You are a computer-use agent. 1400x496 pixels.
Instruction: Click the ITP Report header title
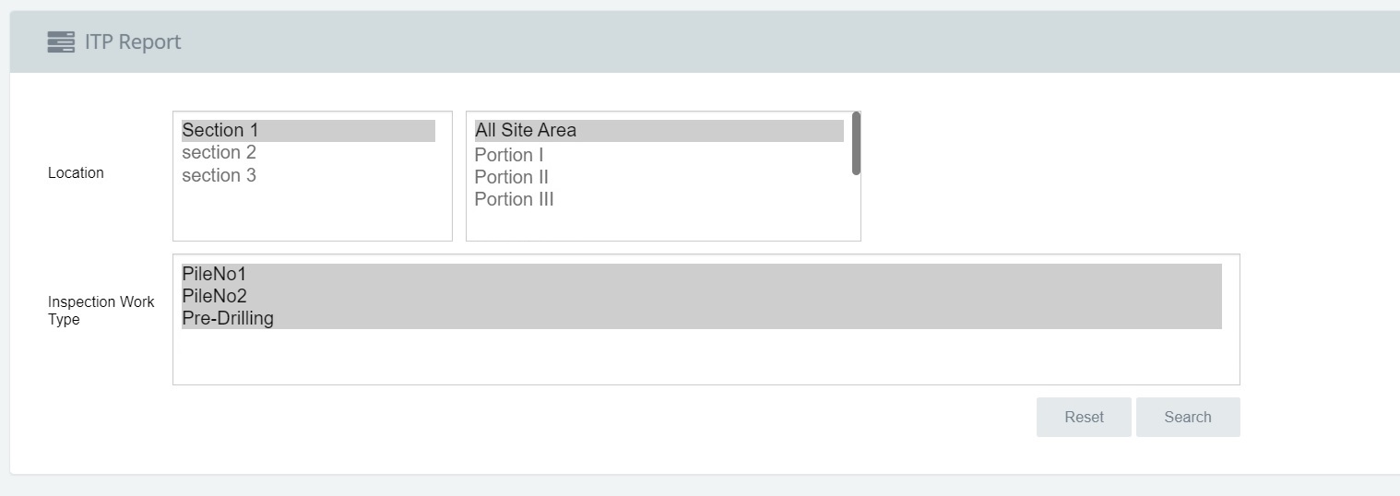pyautogui.click(x=133, y=41)
